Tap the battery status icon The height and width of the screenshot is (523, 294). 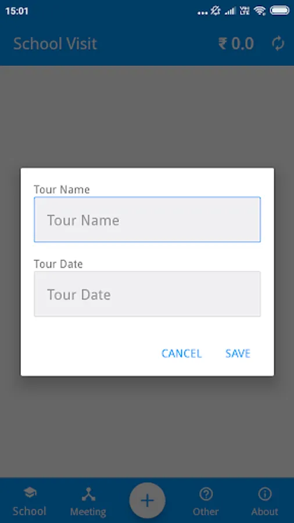[279, 10]
